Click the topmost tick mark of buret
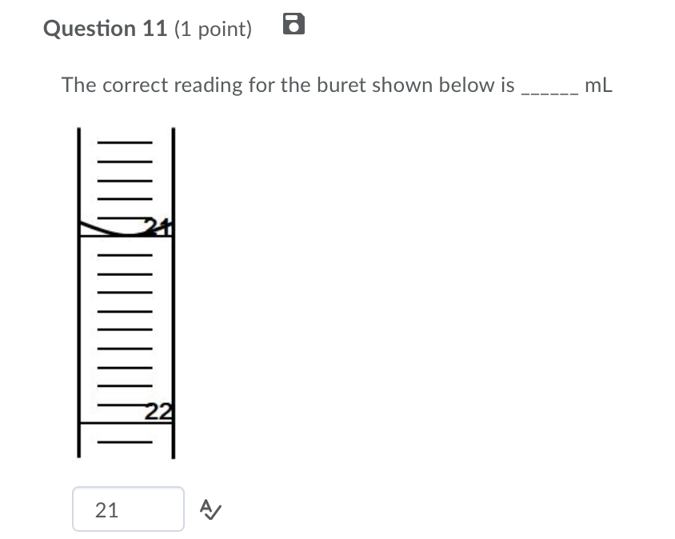675x539 pixels. pos(125,143)
